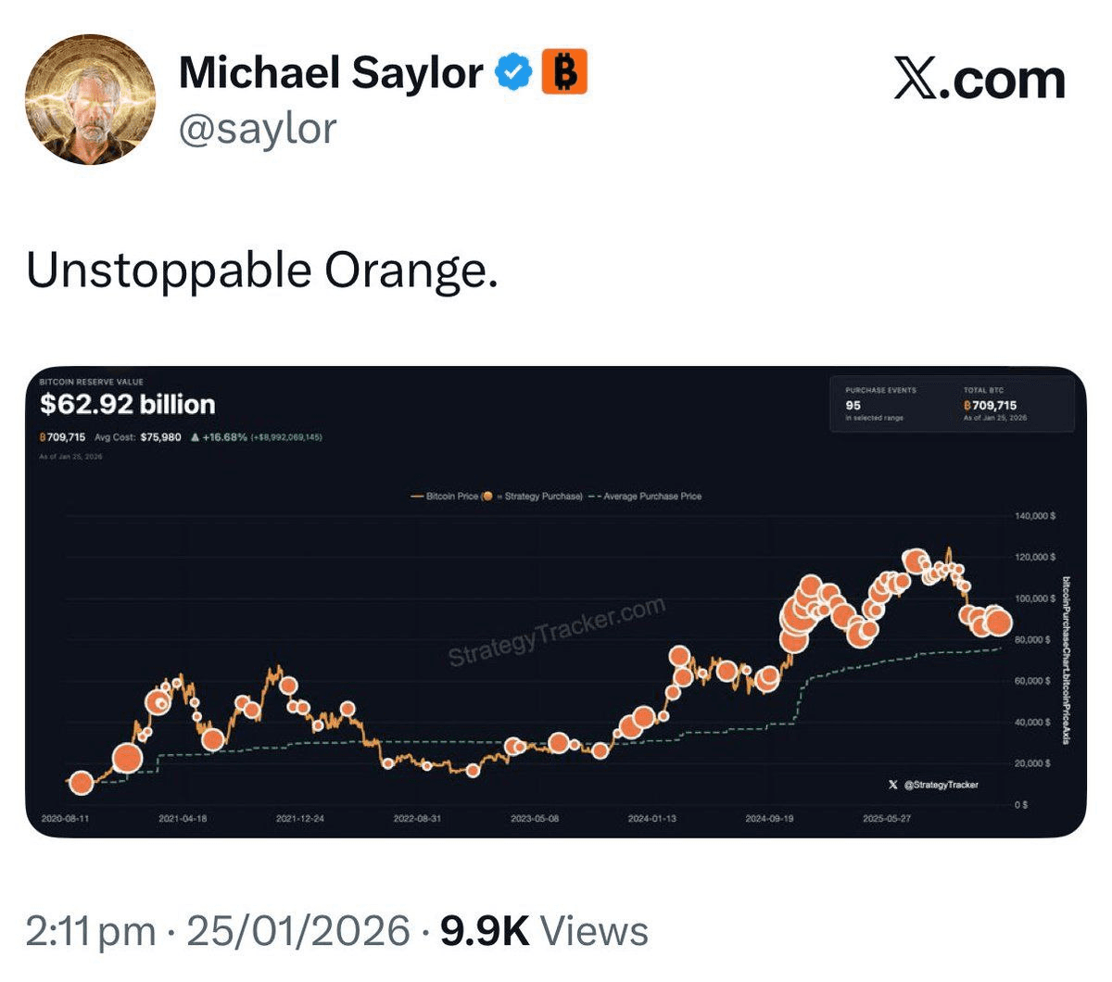The width and height of the screenshot is (1112, 982).
Task: Click the X.com logo
Action: coord(979,81)
